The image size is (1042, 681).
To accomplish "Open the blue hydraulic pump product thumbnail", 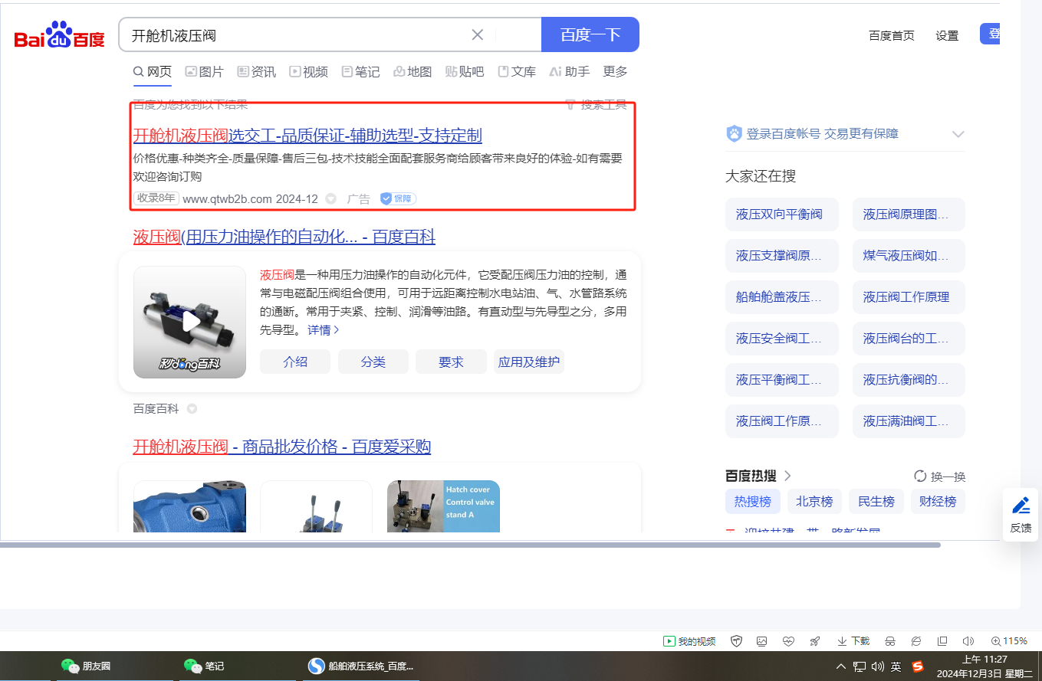I will coord(189,506).
